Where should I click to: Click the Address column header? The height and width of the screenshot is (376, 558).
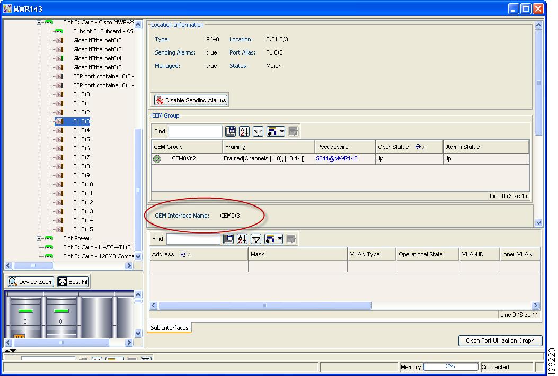point(199,254)
